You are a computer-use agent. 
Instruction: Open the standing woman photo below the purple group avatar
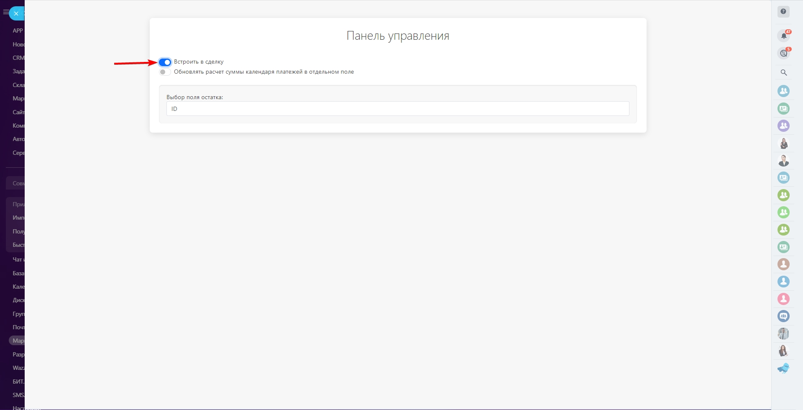point(783,143)
